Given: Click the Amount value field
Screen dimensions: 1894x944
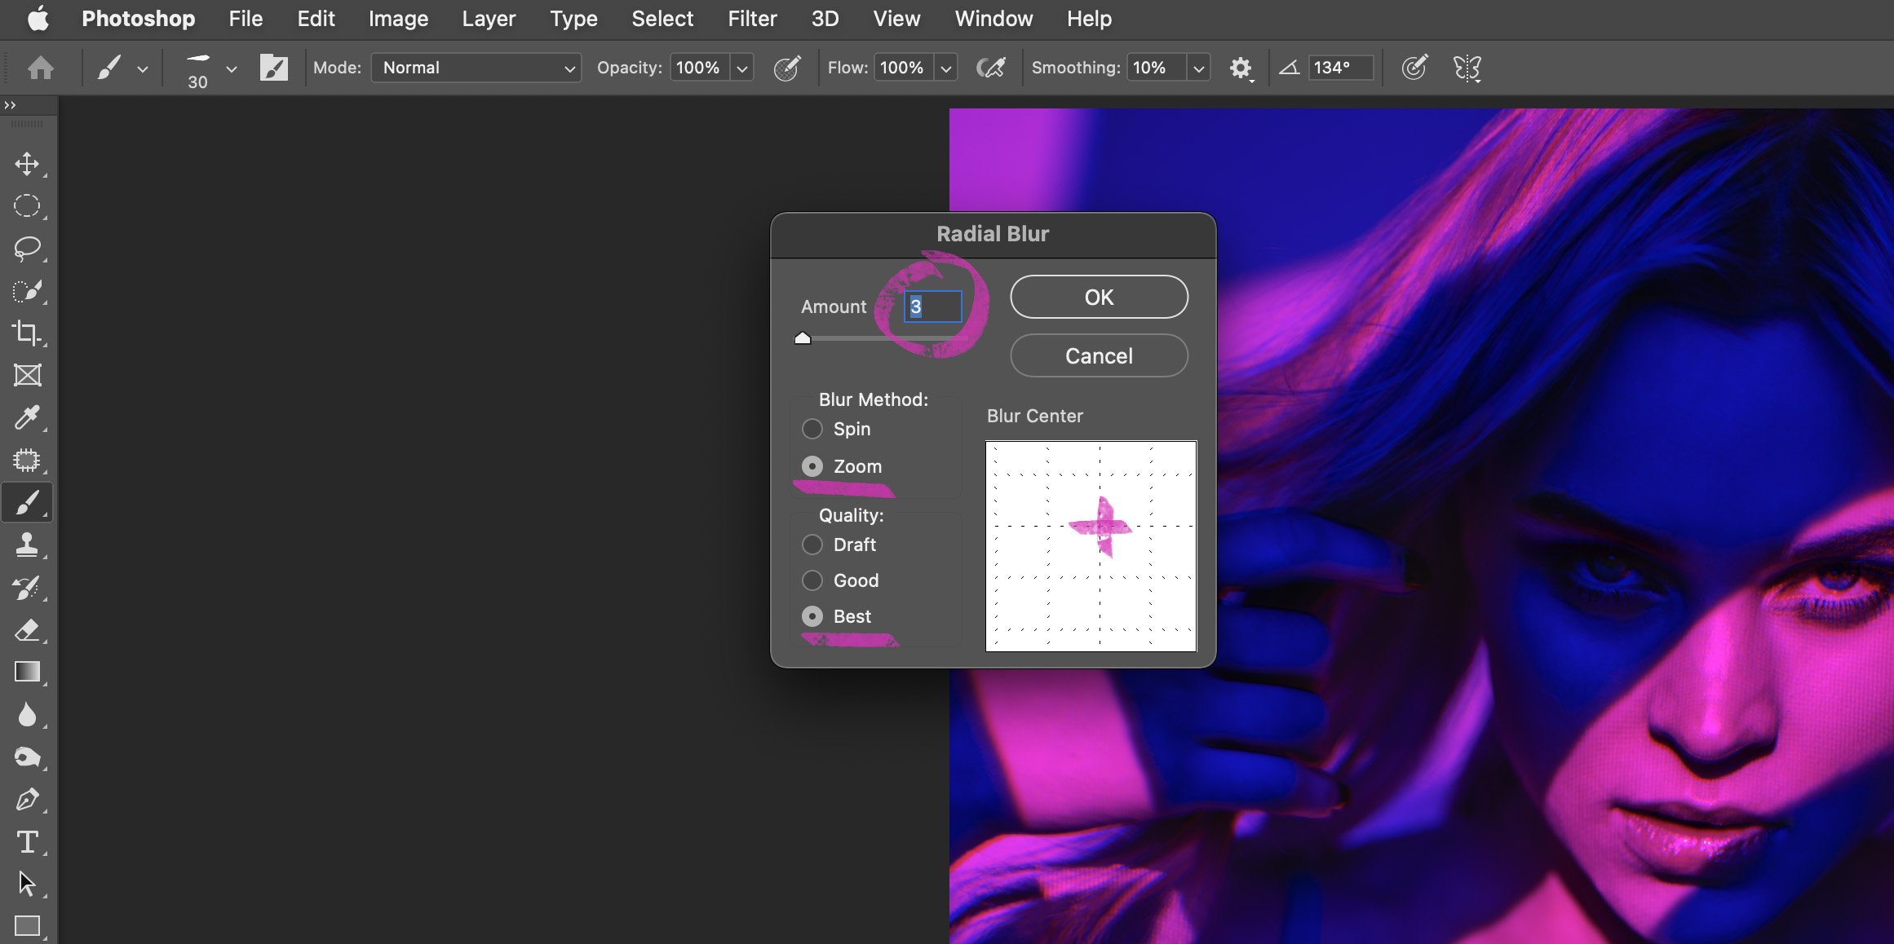Looking at the screenshot, I should [932, 307].
